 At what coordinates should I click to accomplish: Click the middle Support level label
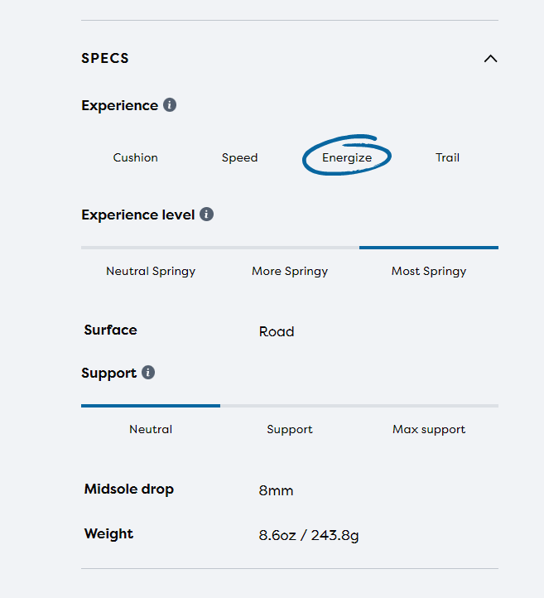pyautogui.click(x=290, y=429)
